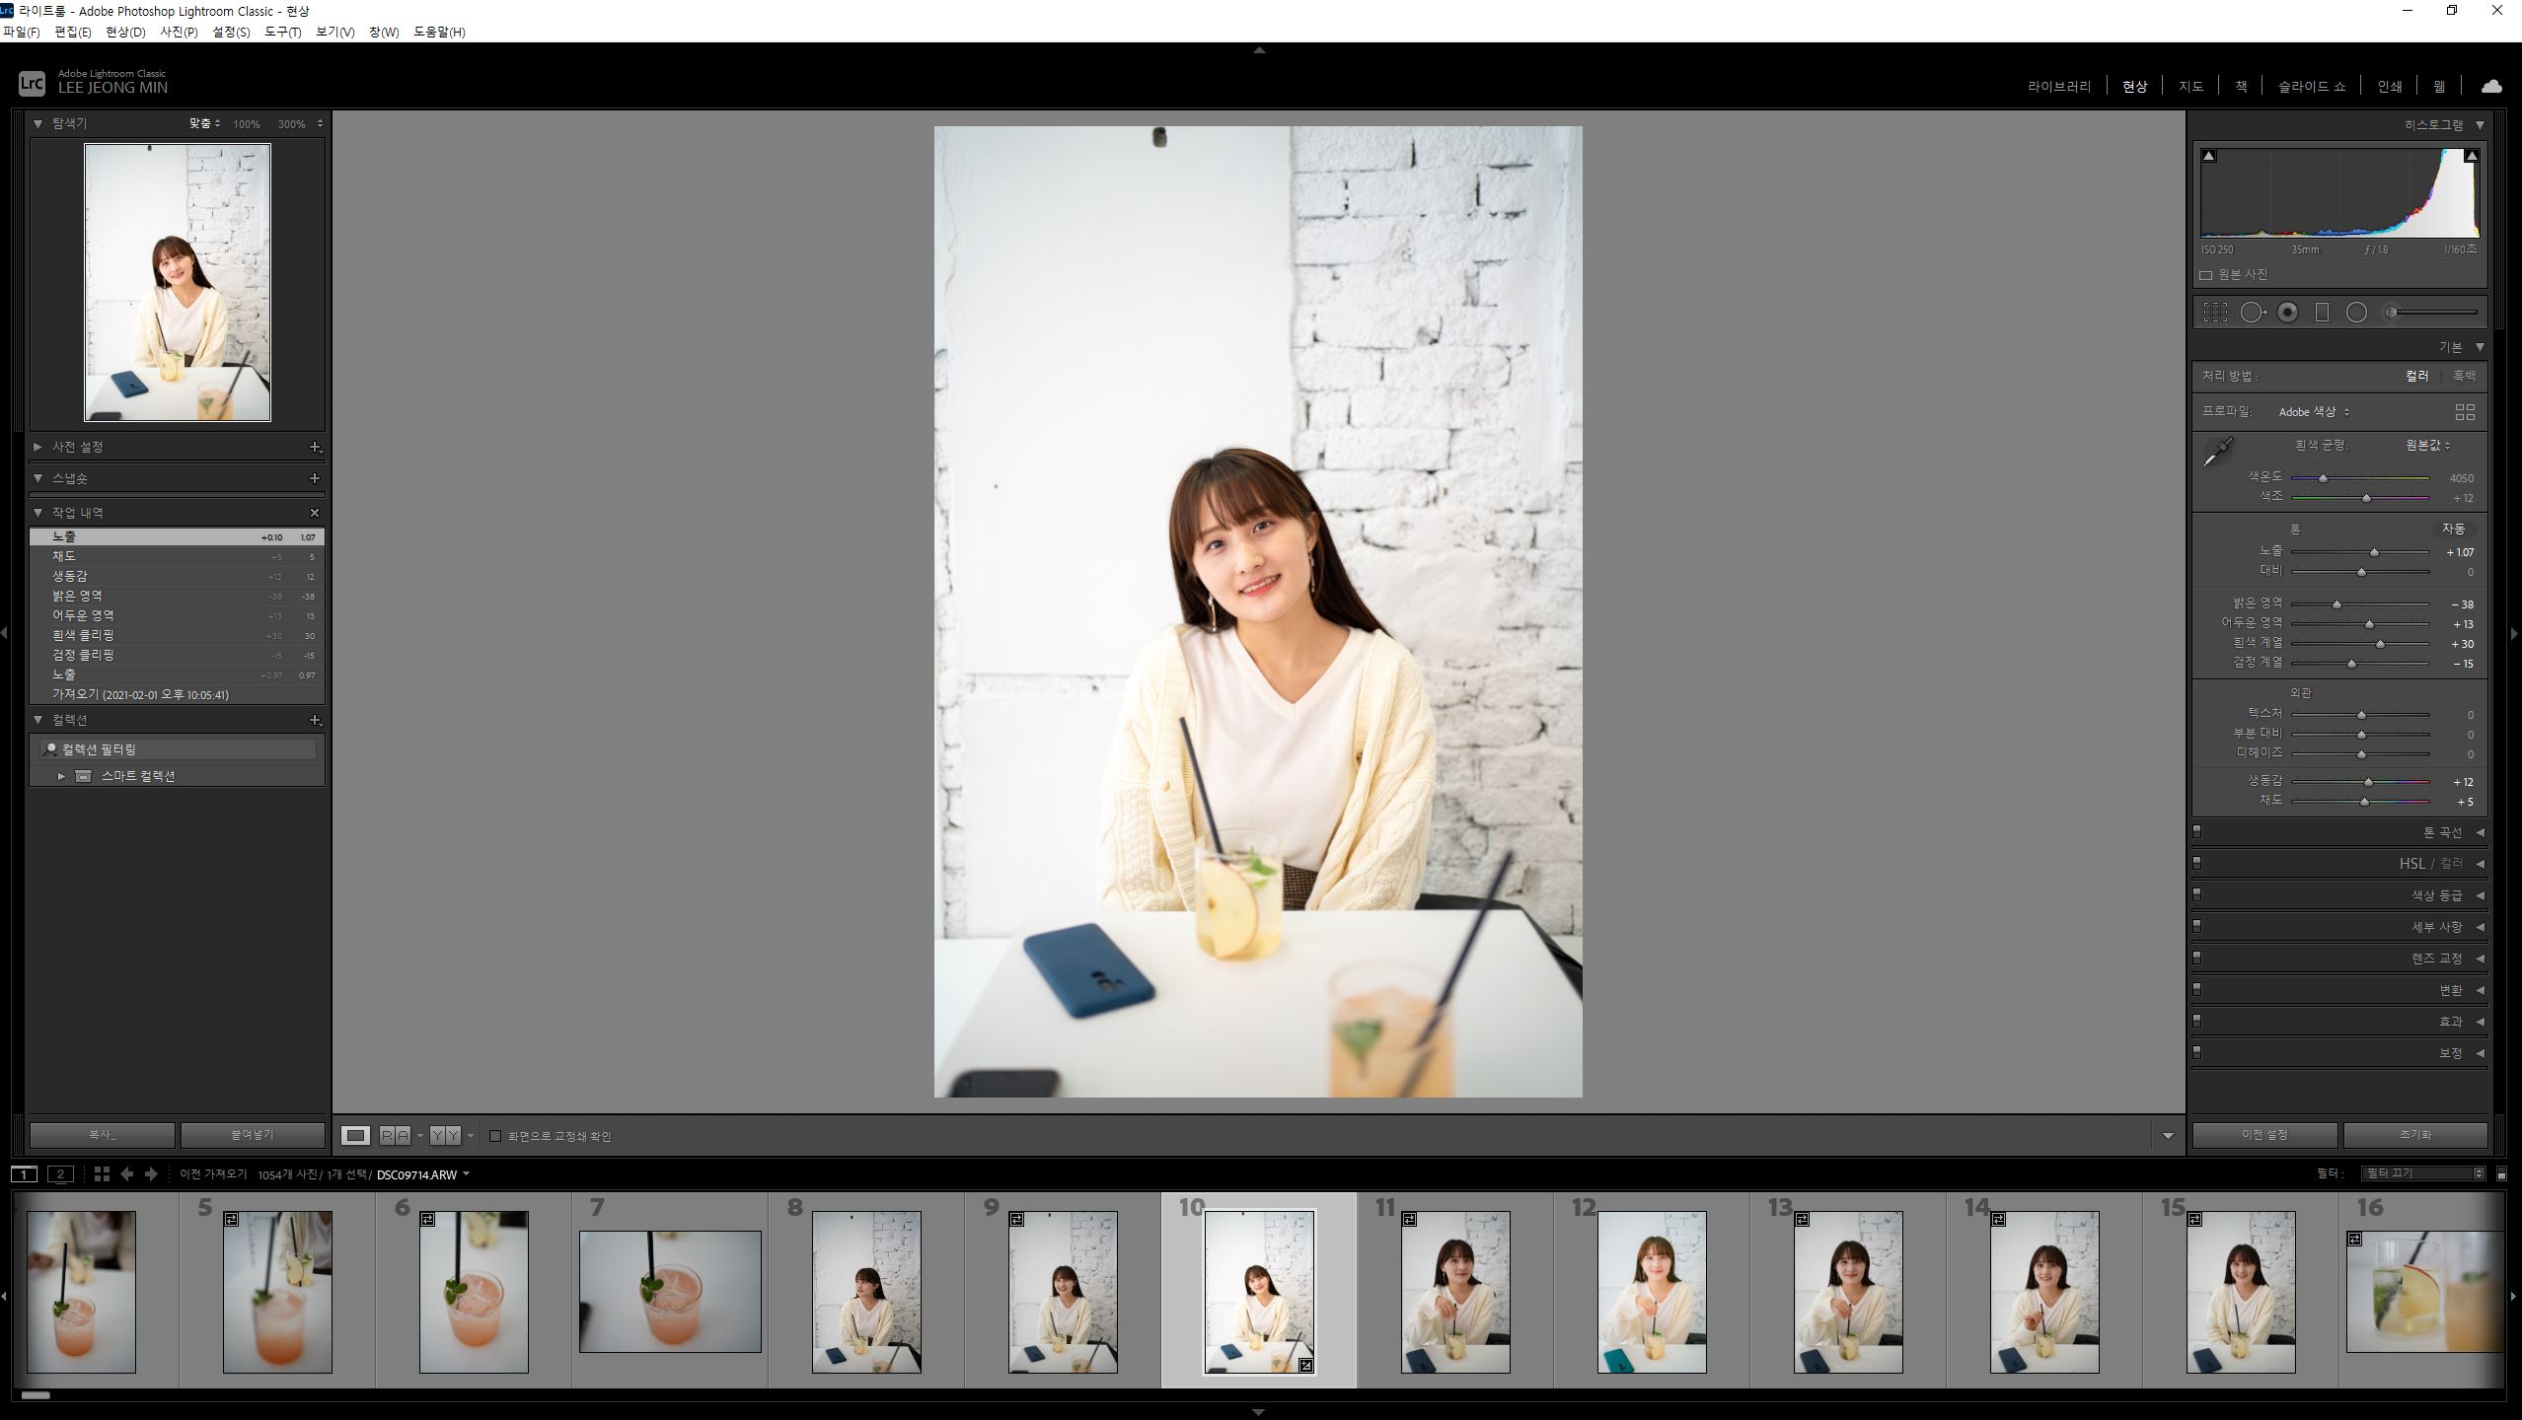Enable the soft proofing checkbox
This screenshot has width=2522, height=1420.
(495, 1136)
